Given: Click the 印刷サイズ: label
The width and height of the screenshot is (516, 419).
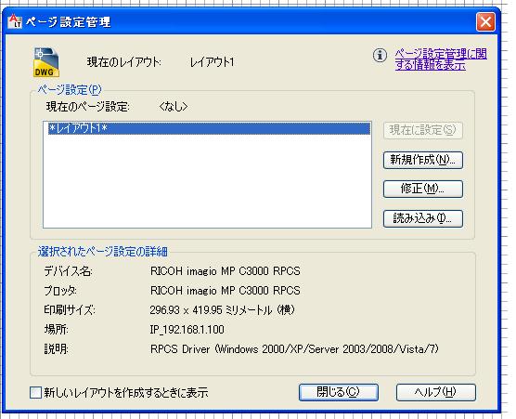Looking at the screenshot, I should tap(70, 310).
